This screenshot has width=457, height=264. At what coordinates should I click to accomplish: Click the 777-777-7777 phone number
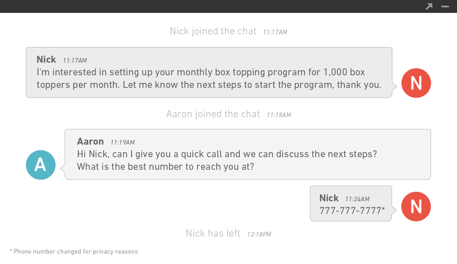click(x=350, y=210)
